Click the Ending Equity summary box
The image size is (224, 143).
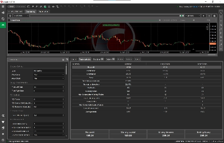[203, 134]
